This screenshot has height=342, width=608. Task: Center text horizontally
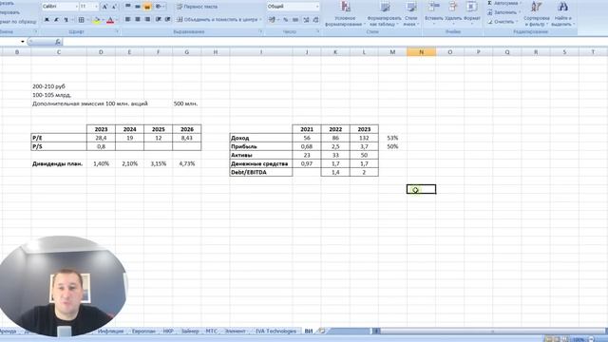point(138,19)
